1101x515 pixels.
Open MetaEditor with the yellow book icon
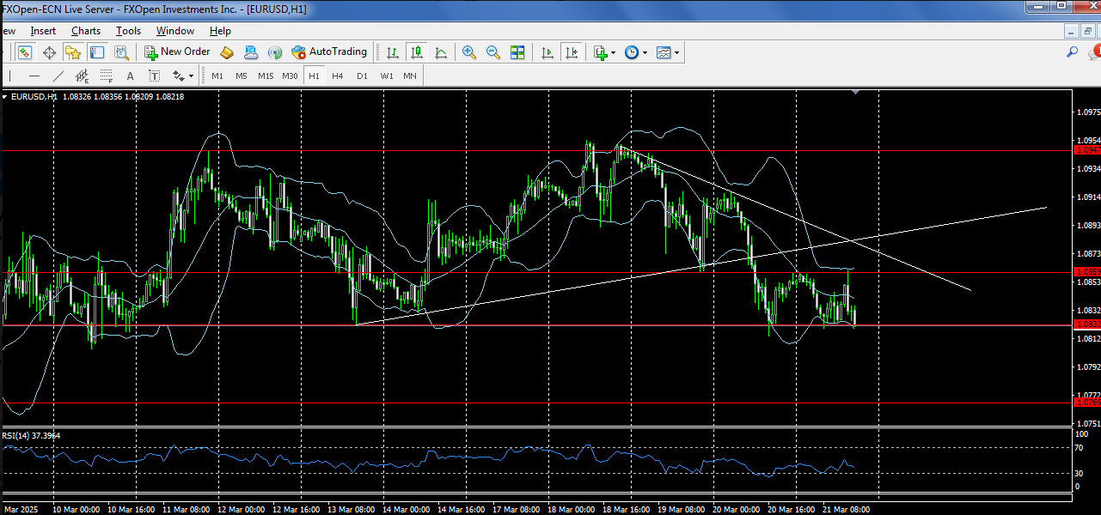227,52
